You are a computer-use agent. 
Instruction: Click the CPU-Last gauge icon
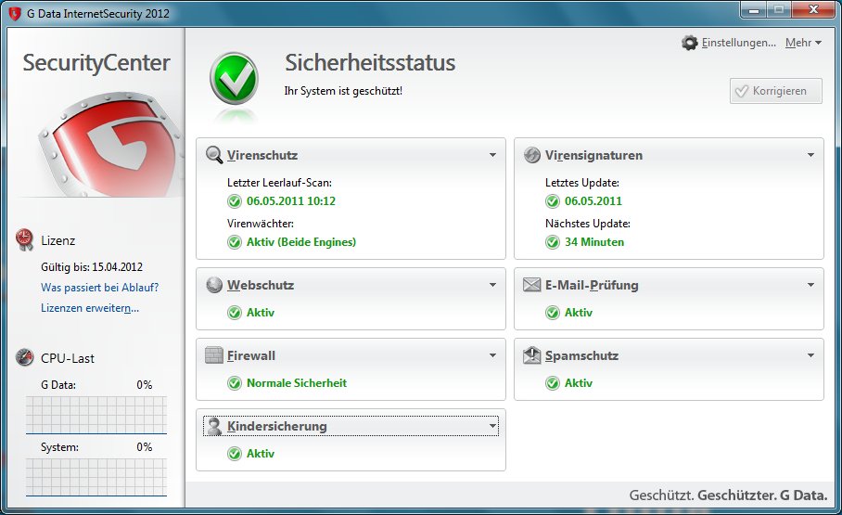(x=25, y=358)
